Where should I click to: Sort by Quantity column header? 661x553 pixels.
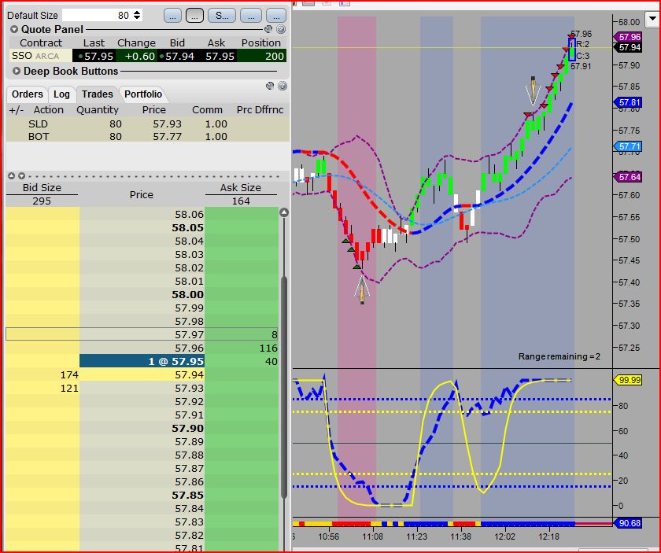(99, 110)
